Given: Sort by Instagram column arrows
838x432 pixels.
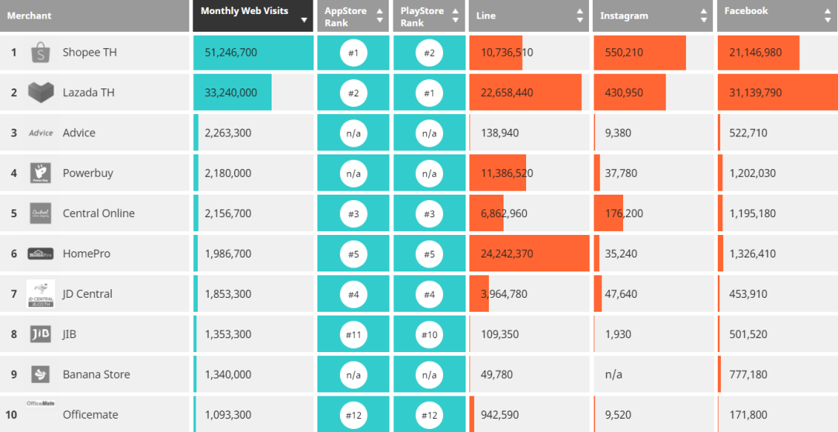Looking at the screenshot, I should 704,16.
